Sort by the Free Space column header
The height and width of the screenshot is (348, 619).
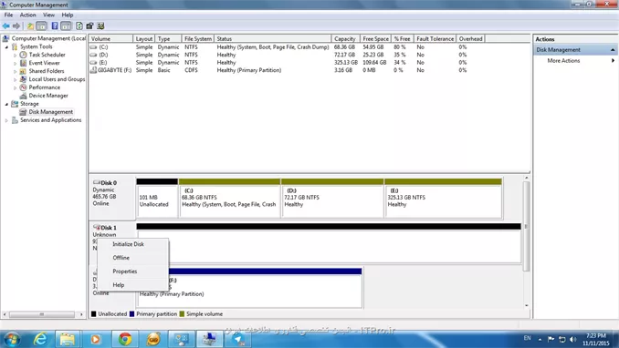tap(375, 39)
